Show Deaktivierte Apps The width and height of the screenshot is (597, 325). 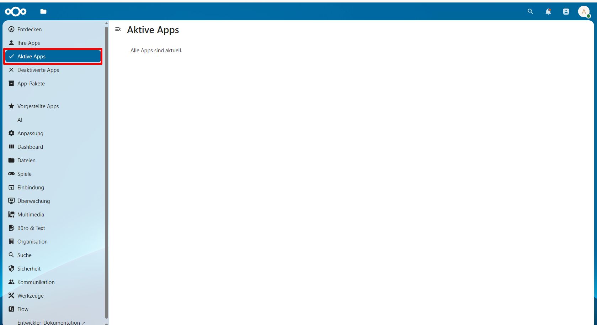53,70
